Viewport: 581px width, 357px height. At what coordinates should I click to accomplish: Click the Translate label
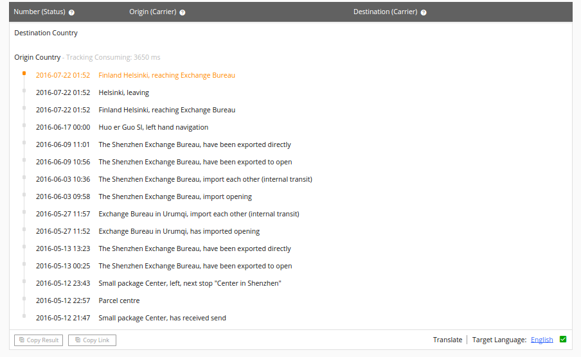click(x=447, y=340)
